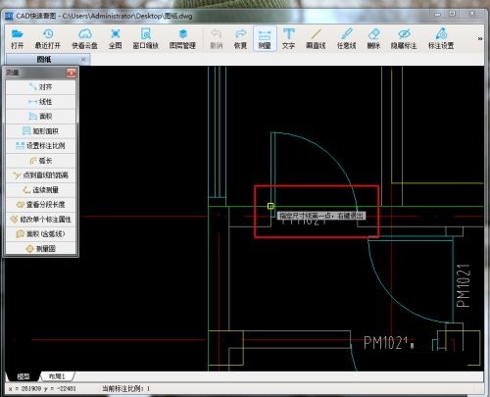Open a drawing with 打开 icon

click(17, 38)
